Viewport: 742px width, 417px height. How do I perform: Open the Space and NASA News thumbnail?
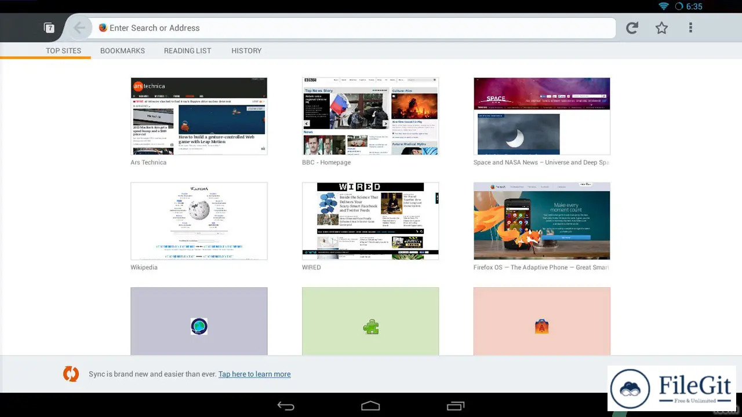click(541, 116)
